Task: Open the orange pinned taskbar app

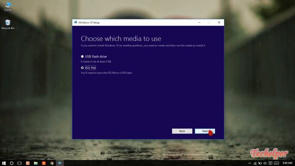Action: (44, 163)
